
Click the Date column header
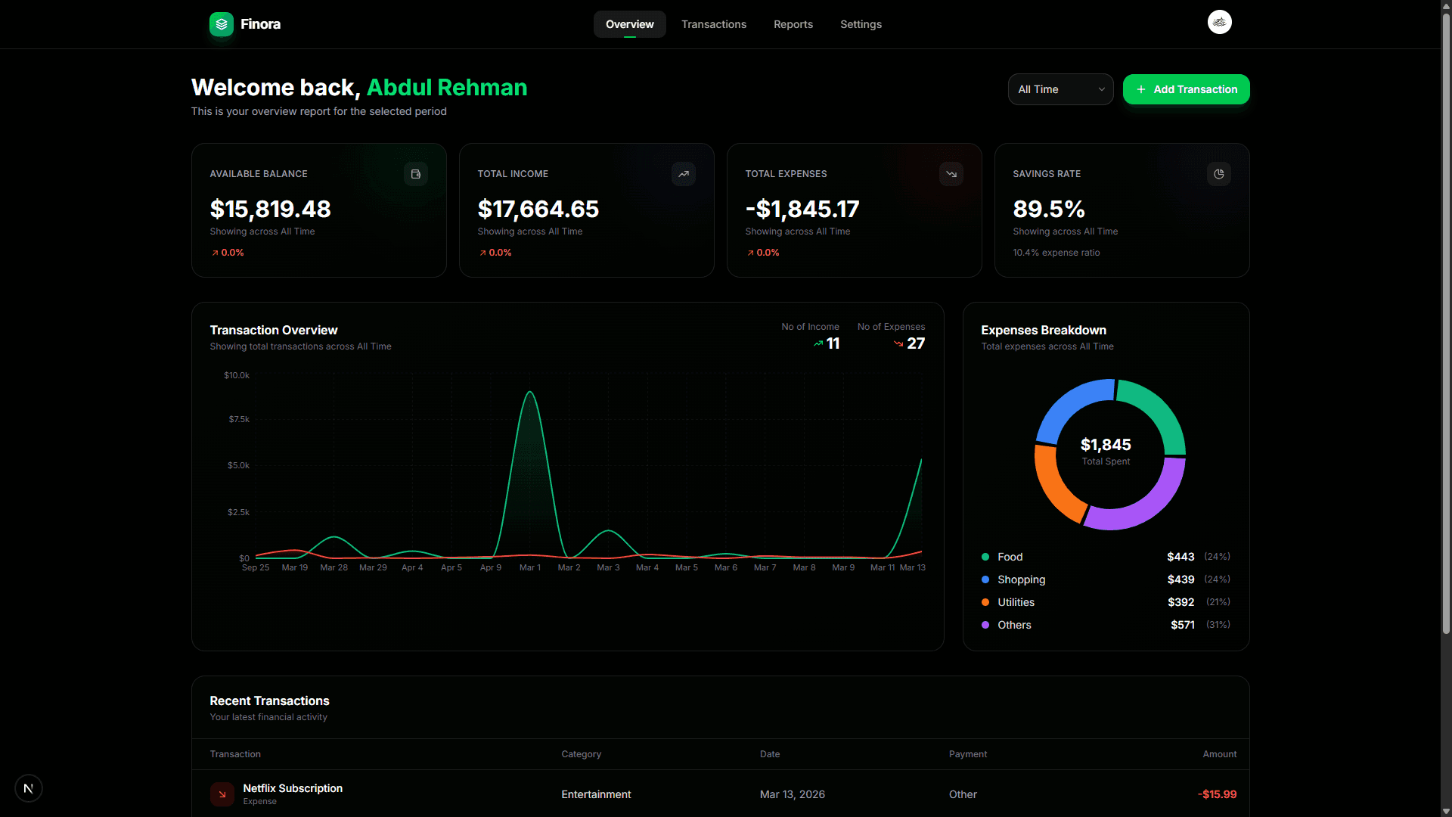(x=769, y=754)
